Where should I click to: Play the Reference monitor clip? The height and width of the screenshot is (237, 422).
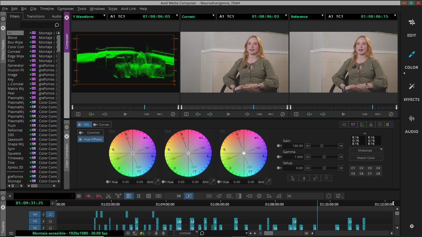(x=344, y=114)
